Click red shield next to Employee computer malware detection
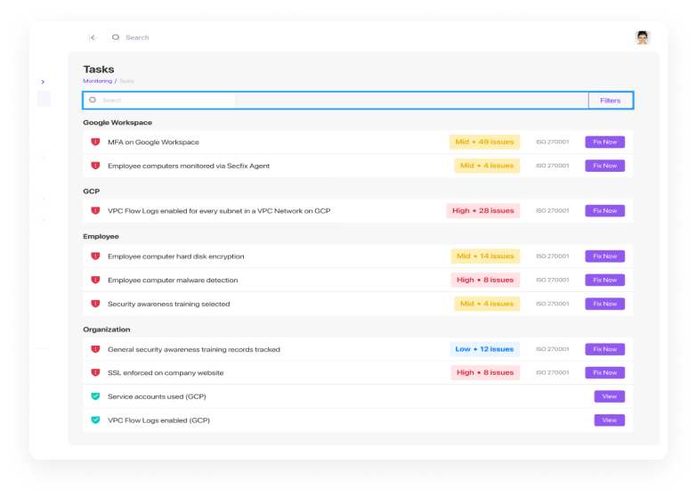 coord(95,280)
